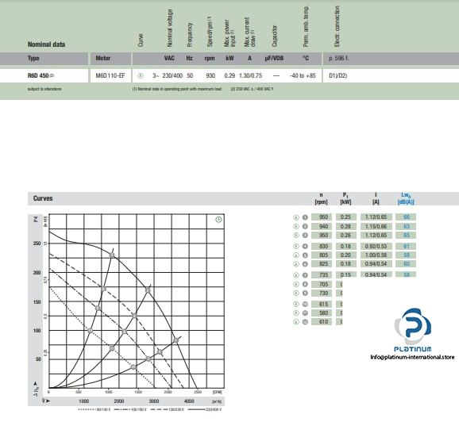The height and width of the screenshot is (422, 459).
Task: Select the grey number bullet in the 610 rpm row
Action: [x=305, y=322]
